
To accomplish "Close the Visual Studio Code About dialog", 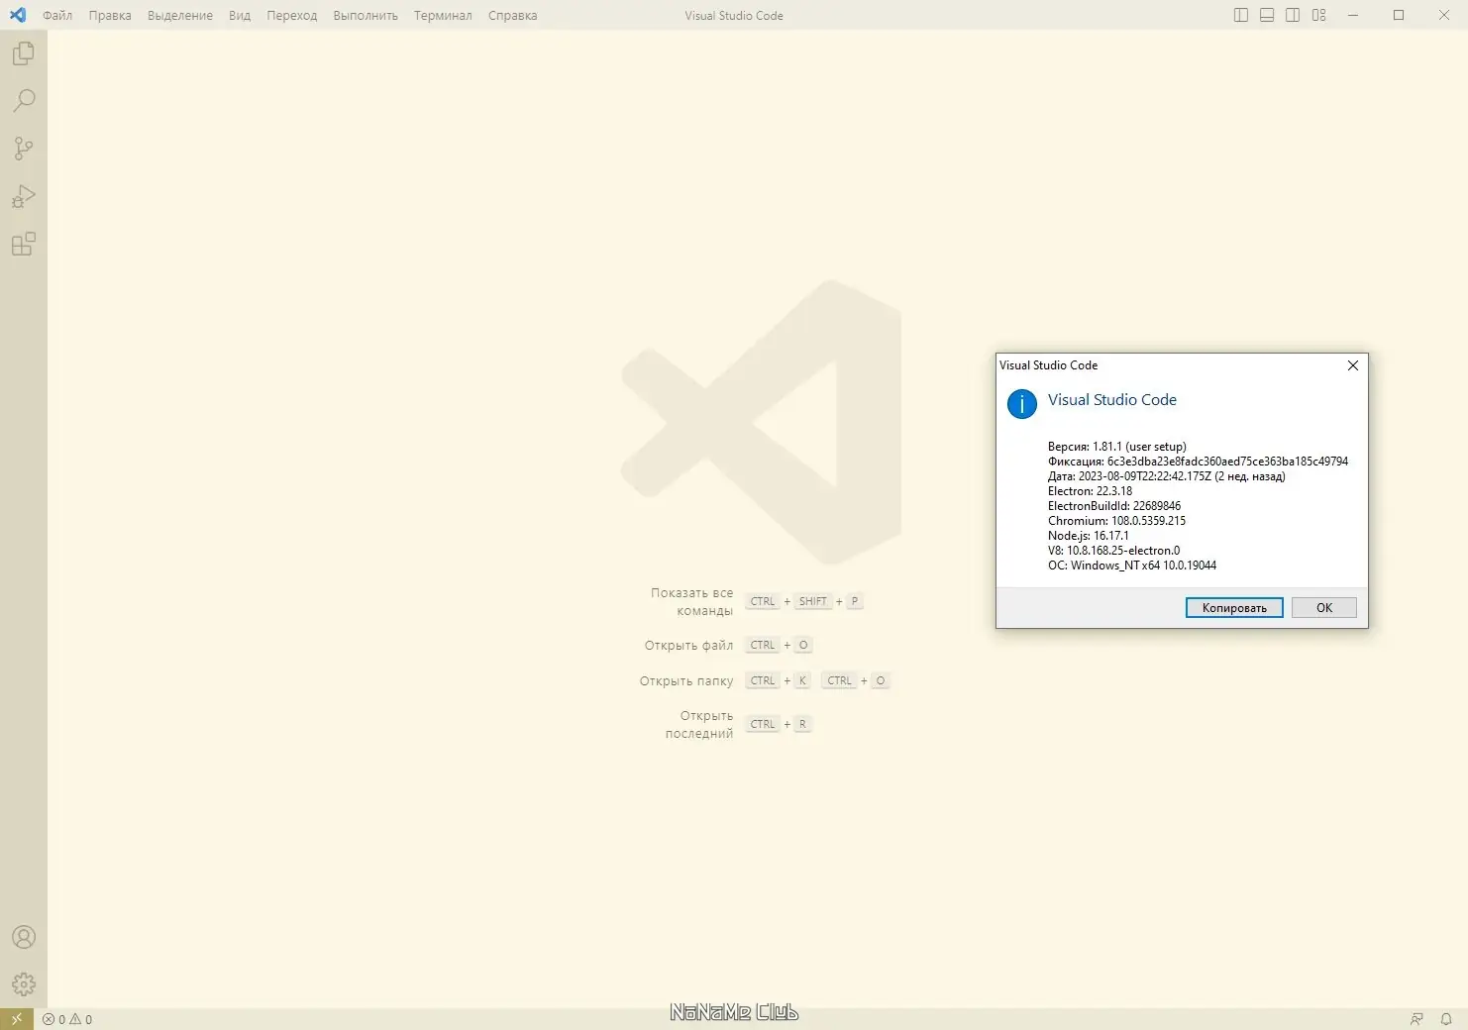I will 1352,365.
